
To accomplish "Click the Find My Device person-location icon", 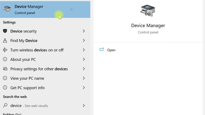I will (x=5, y=41).
